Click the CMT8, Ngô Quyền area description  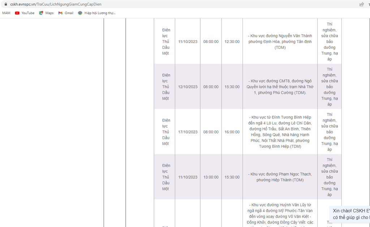pos(280,87)
